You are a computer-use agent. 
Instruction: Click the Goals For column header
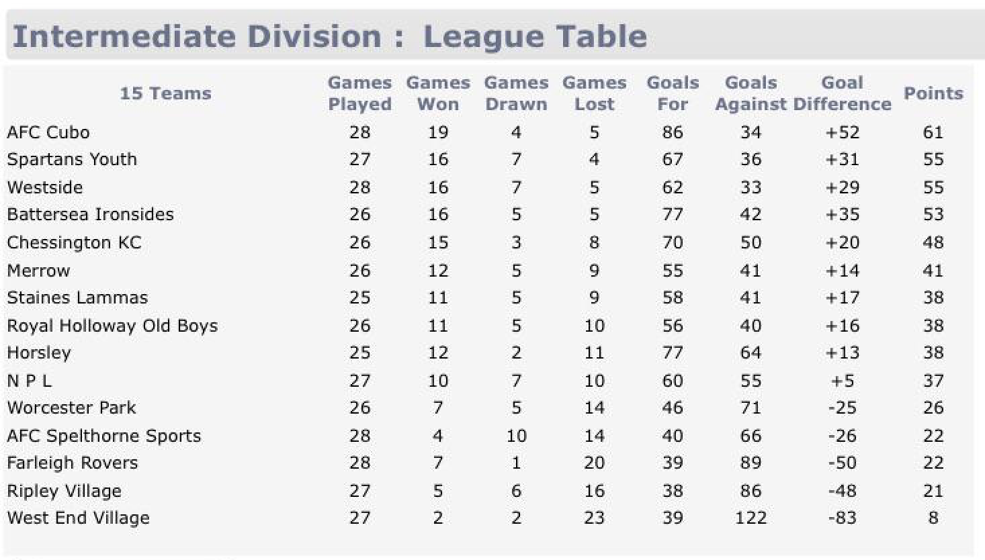[x=673, y=93]
